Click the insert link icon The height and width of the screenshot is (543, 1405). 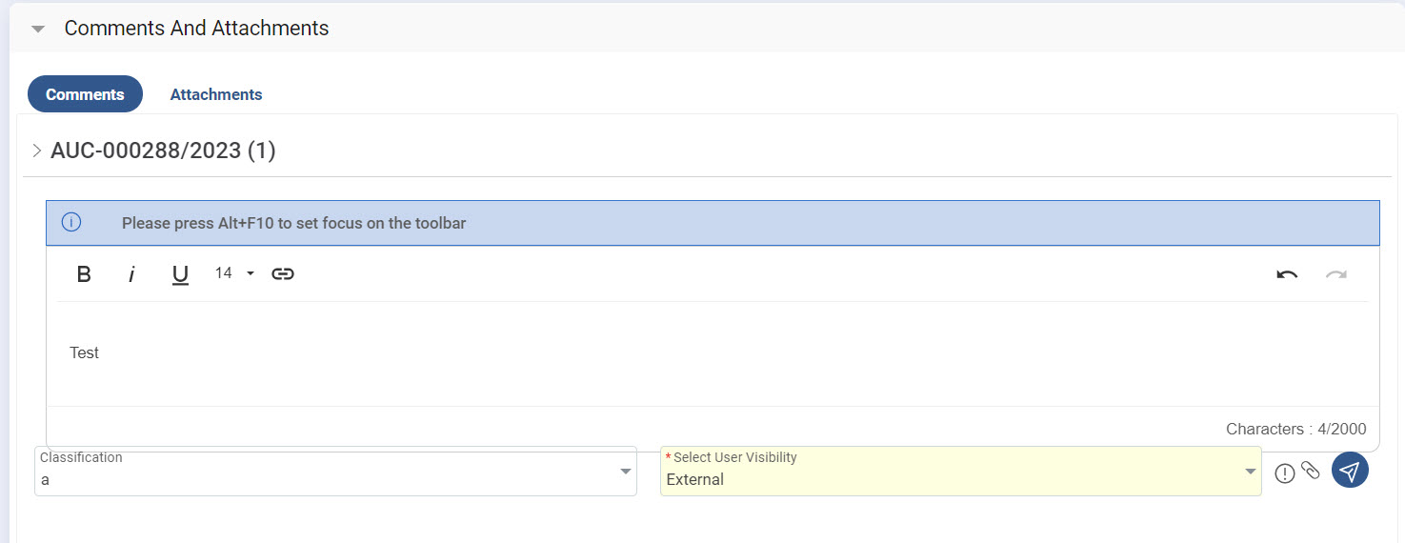coord(282,274)
